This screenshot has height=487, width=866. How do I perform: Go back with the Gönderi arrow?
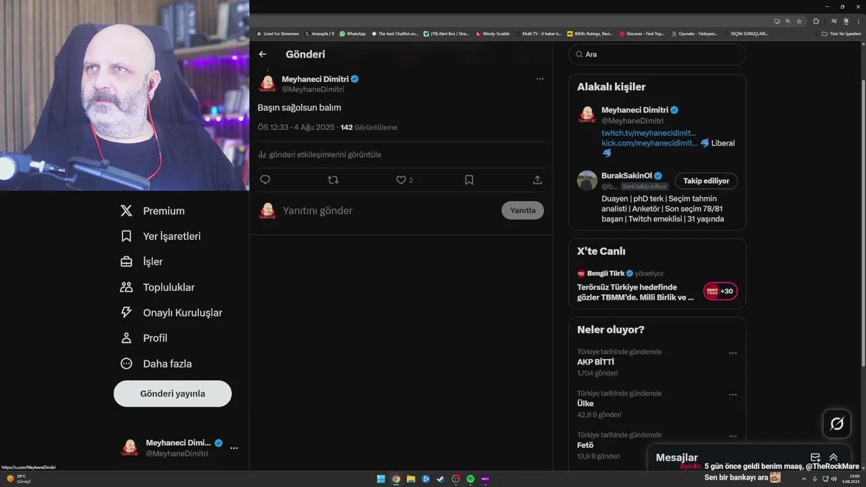pyautogui.click(x=263, y=54)
